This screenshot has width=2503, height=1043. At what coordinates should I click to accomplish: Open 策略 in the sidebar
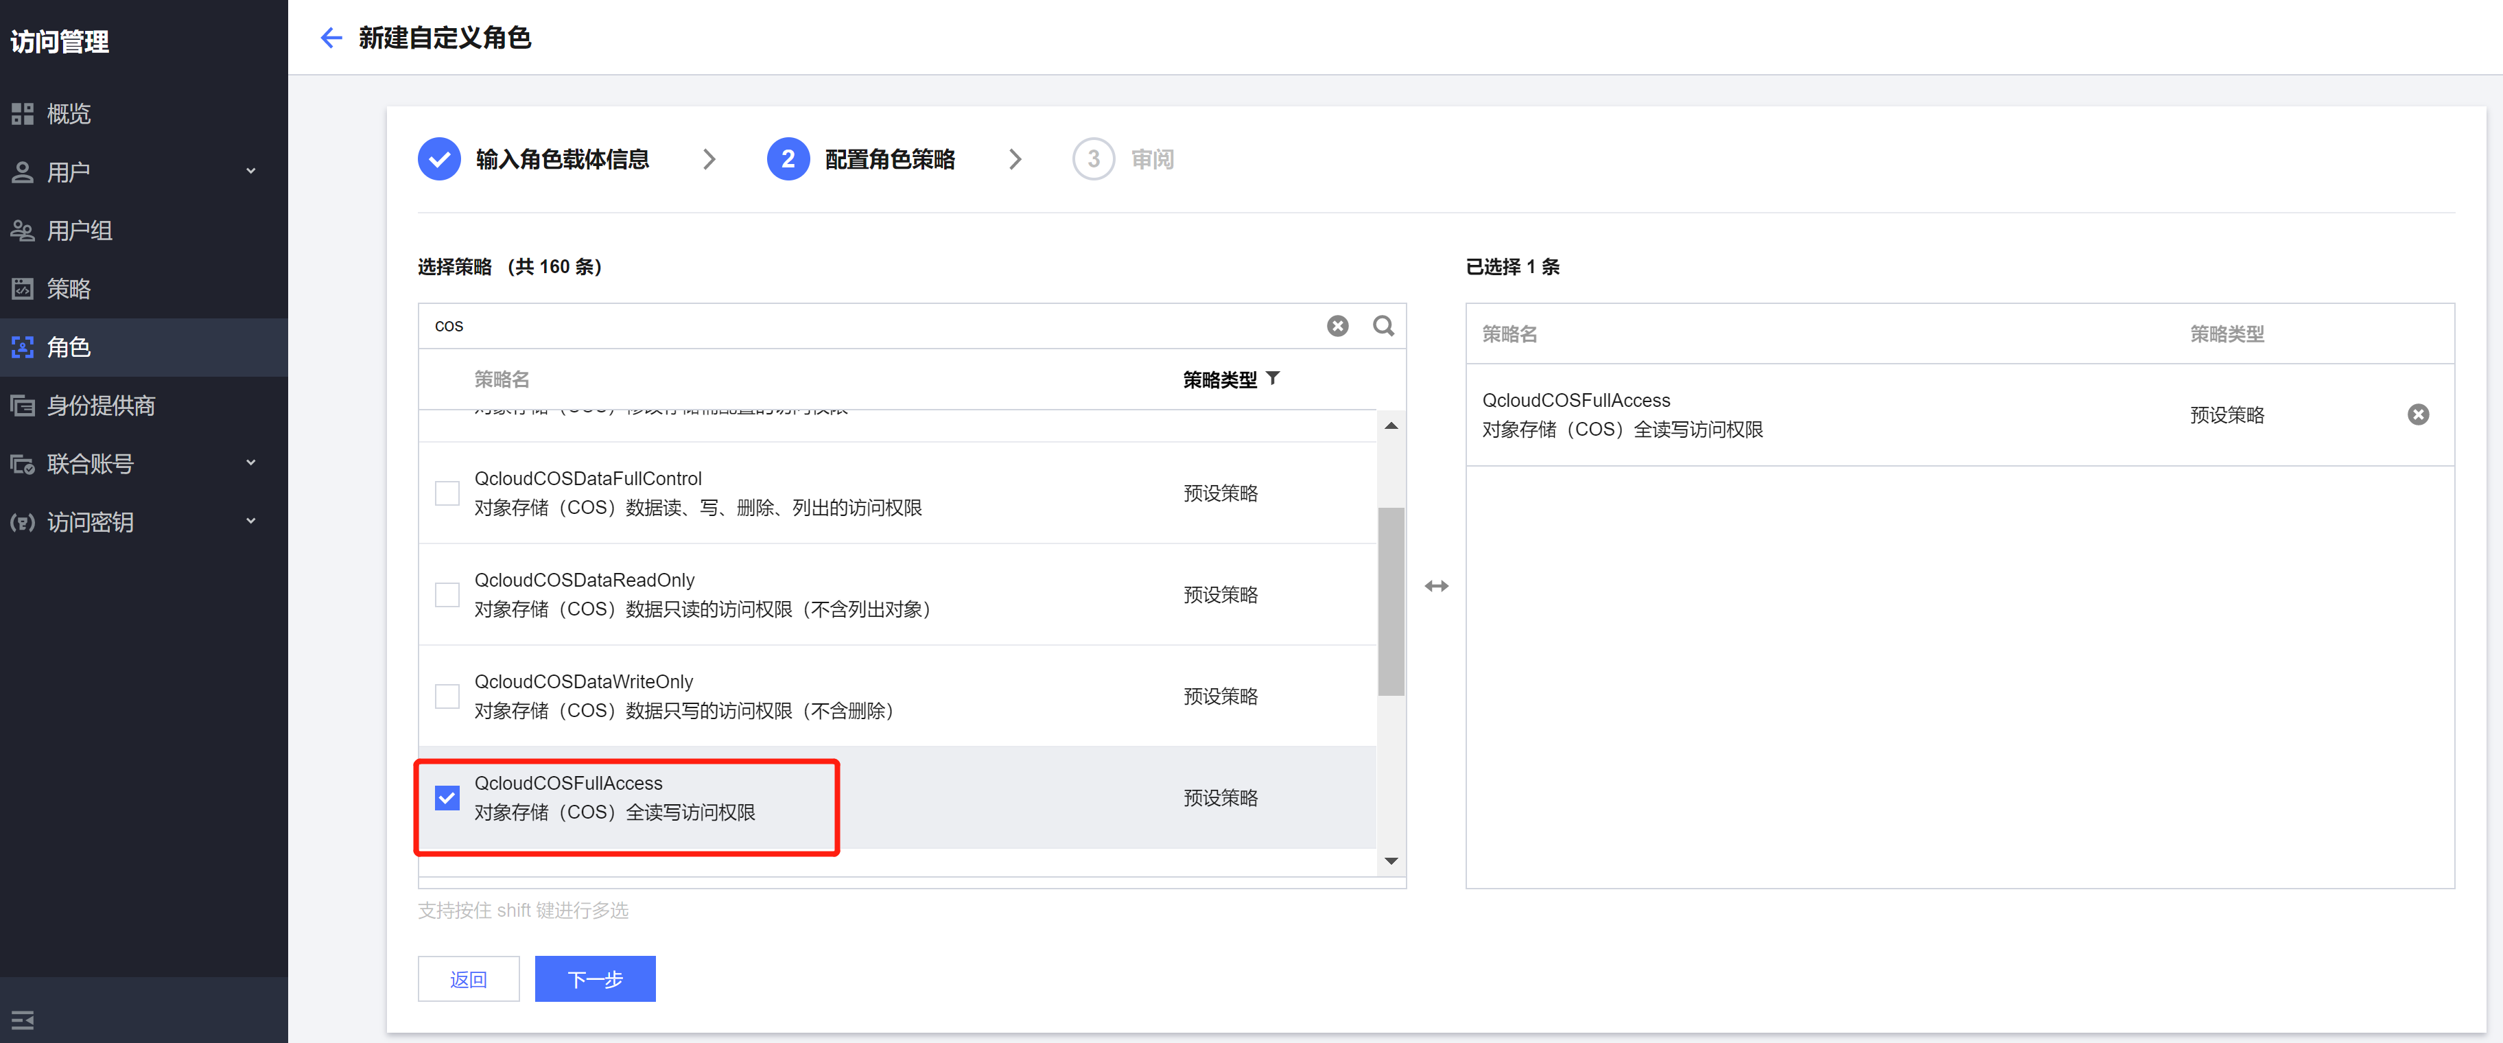pos(68,289)
